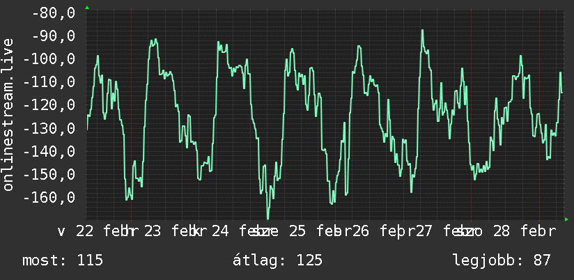
Task: Click the 'most: 115' current value
Action: pos(63,260)
